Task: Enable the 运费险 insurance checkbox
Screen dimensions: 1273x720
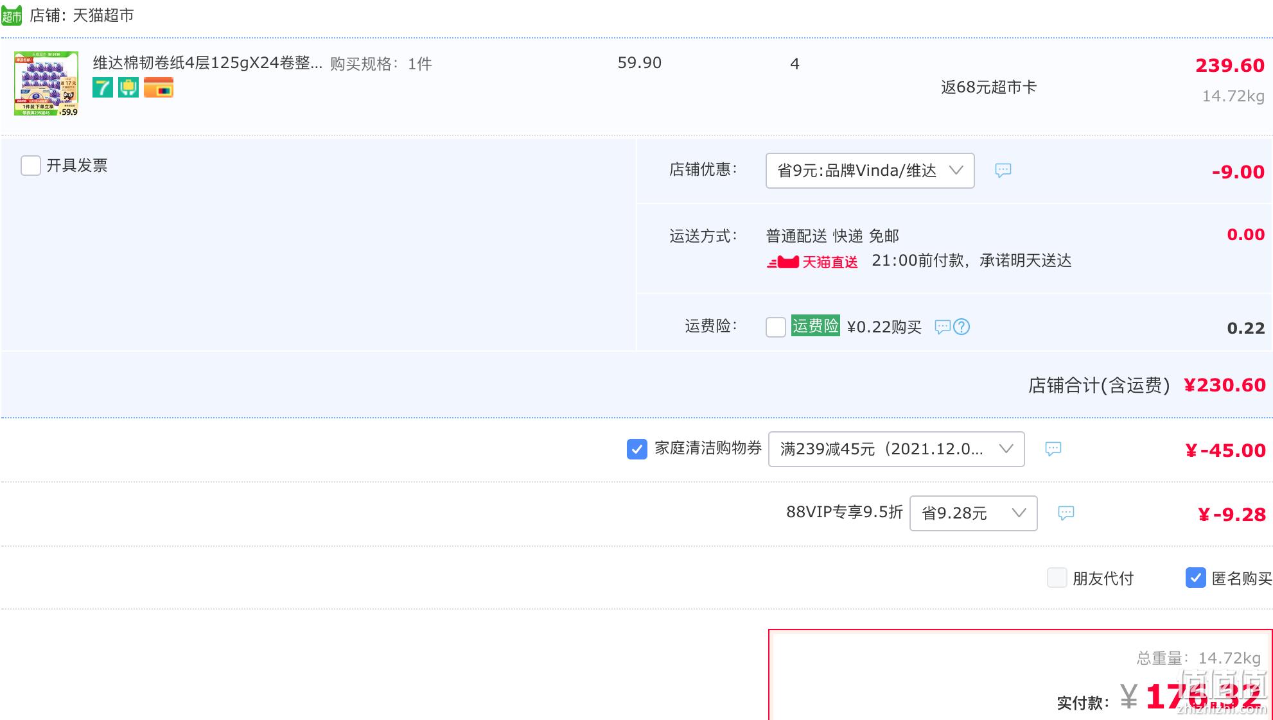Action: pos(776,327)
